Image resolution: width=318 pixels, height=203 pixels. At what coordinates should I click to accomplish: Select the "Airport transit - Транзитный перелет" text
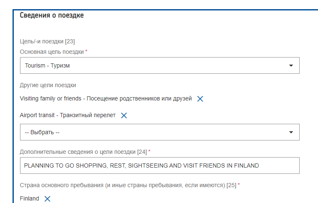tap(68, 115)
